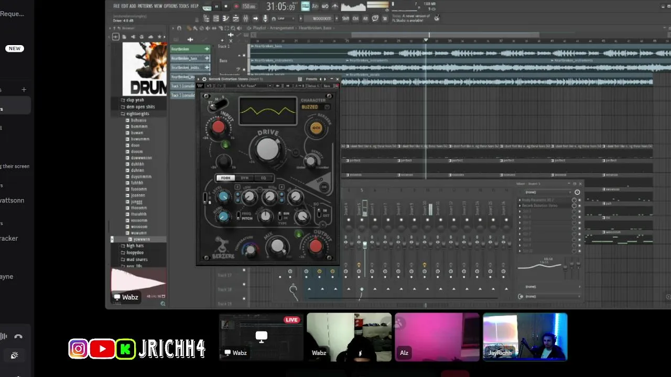This screenshot has height=377, width=671.
Task: Select the woooom sample in browser
Action: pyautogui.click(x=139, y=227)
